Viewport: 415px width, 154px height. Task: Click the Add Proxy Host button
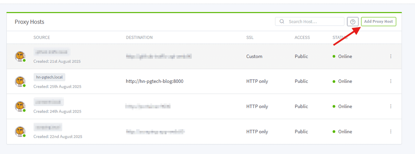[x=378, y=21]
